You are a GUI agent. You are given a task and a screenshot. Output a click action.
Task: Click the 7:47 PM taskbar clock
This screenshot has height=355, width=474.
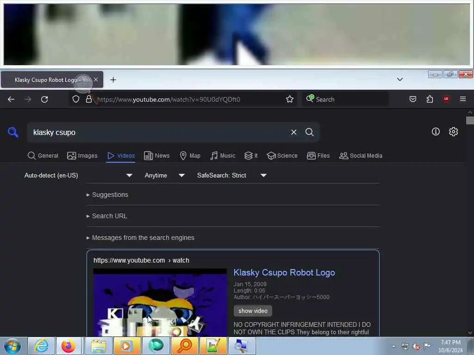tap(450, 346)
